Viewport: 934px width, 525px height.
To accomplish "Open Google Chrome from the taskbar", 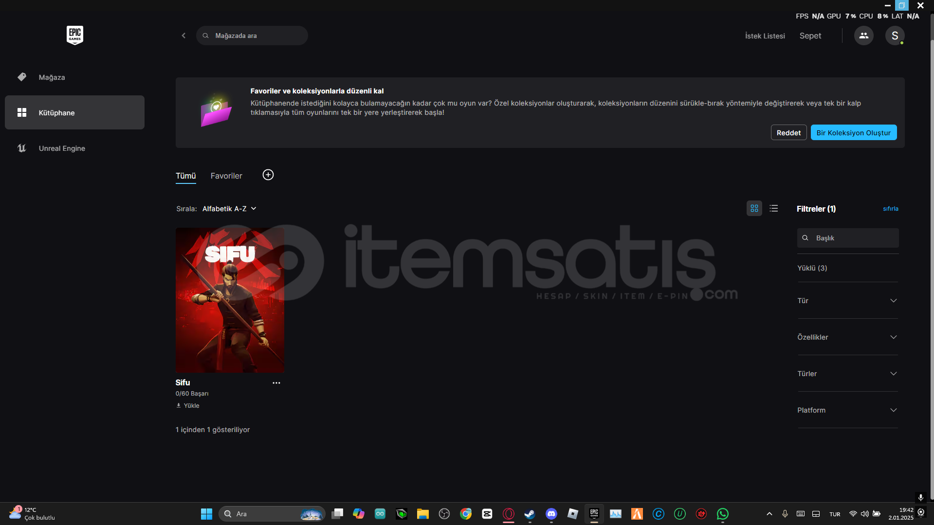I will (x=466, y=514).
